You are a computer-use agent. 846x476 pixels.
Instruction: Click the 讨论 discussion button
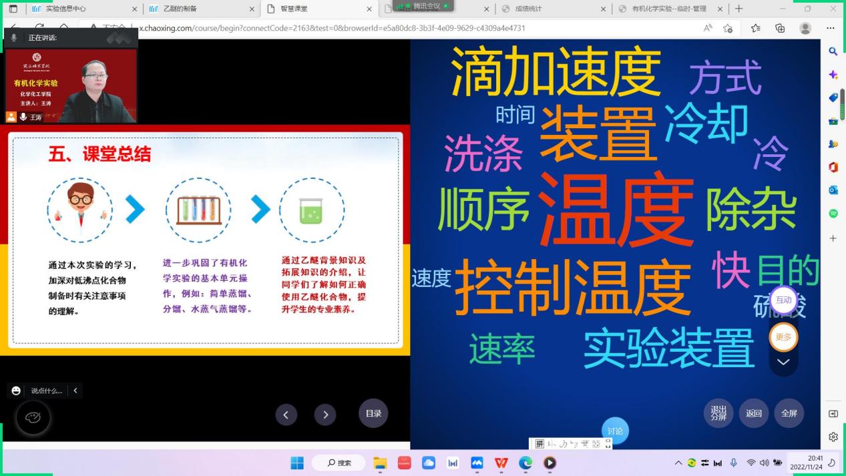[615, 431]
